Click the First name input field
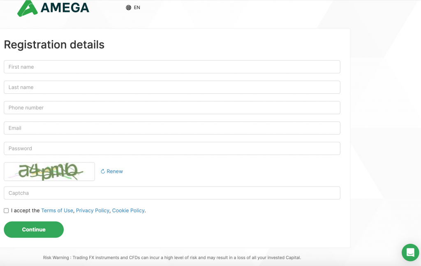 tap(172, 67)
